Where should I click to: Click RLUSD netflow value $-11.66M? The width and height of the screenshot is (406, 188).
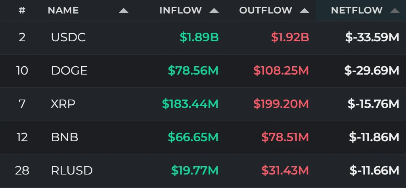click(x=374, y=171)
